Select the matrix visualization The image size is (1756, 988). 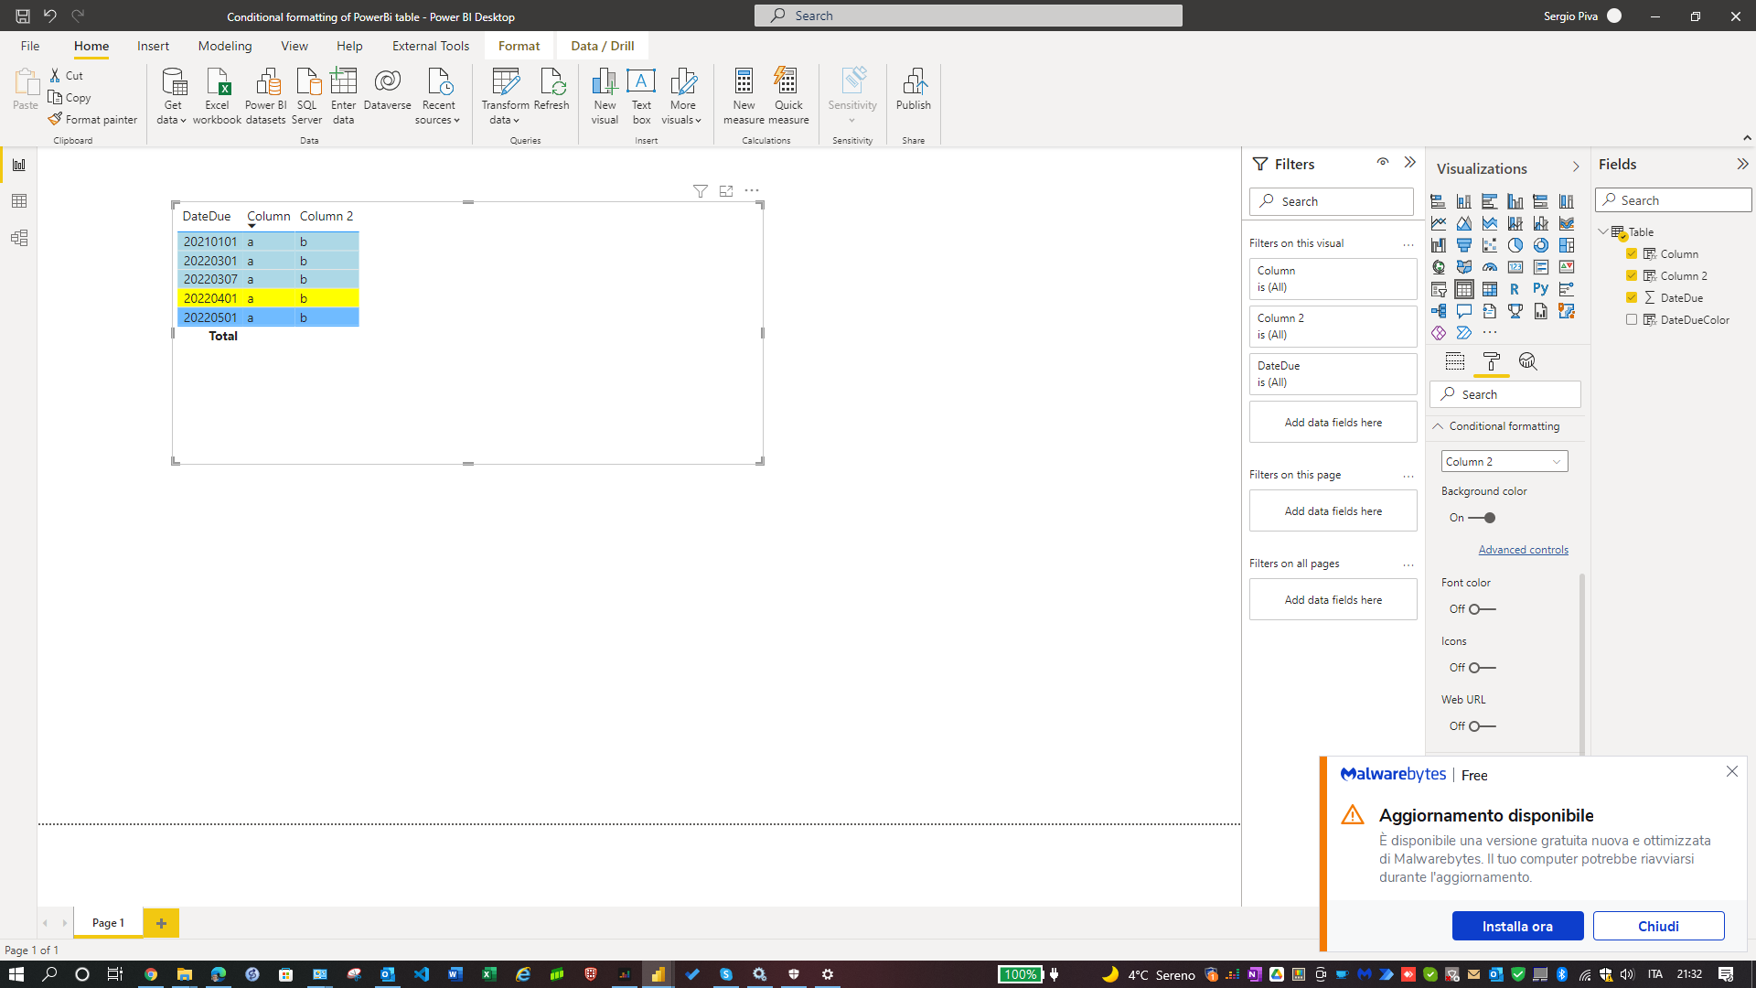coord(1490,289)
